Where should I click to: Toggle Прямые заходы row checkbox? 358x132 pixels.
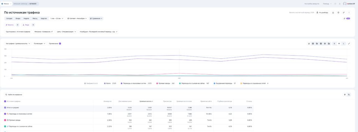tap(5, 120)
